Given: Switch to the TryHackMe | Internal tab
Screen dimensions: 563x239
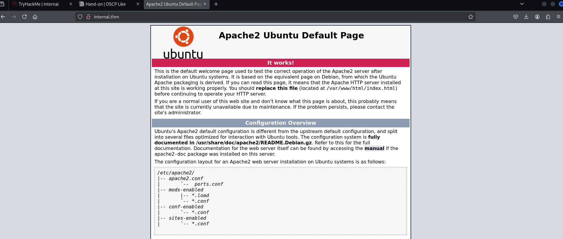Looking at the screenshot, I should pos(39,4).
